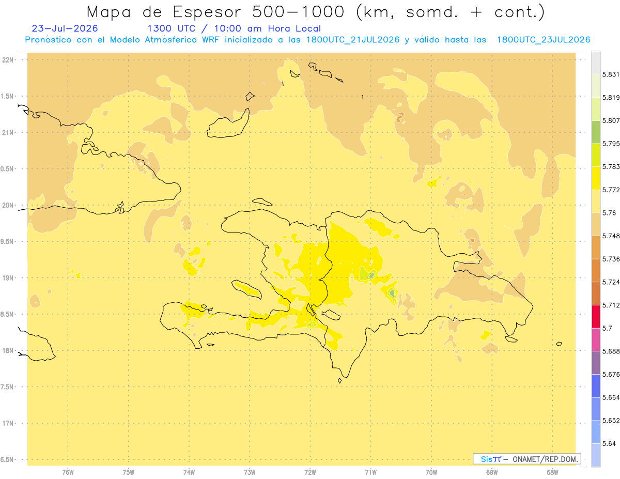
Task: Click the 72W longitude label
Action: [x=310, y=472]
